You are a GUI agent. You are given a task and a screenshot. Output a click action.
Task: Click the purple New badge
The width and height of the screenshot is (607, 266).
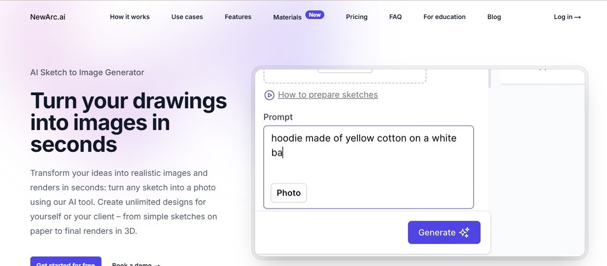click(x=315, y=15)
